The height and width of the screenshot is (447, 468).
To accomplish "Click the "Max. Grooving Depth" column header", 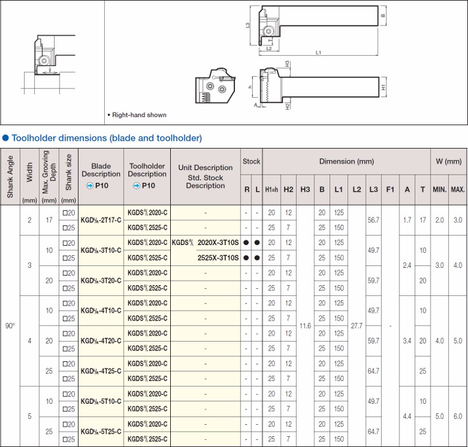I will pos(49,177).
